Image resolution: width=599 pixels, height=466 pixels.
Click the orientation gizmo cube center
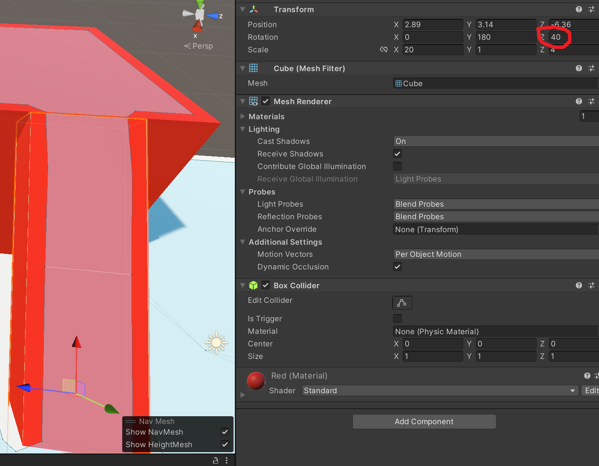tap(200, 15)
